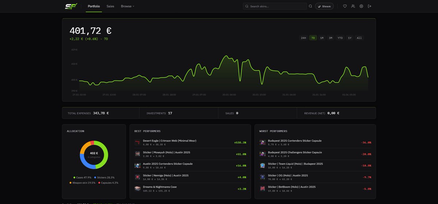The width and height of the screenshot is (438, 204).
Task: Open Budapest 2025 Challengers Sticker Capsule
Action: pos(295,152)
